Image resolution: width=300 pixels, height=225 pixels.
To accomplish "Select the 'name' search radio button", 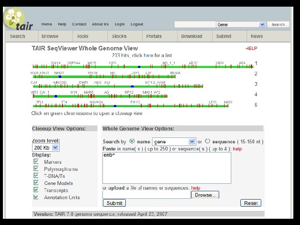I will tap(132, 141).
